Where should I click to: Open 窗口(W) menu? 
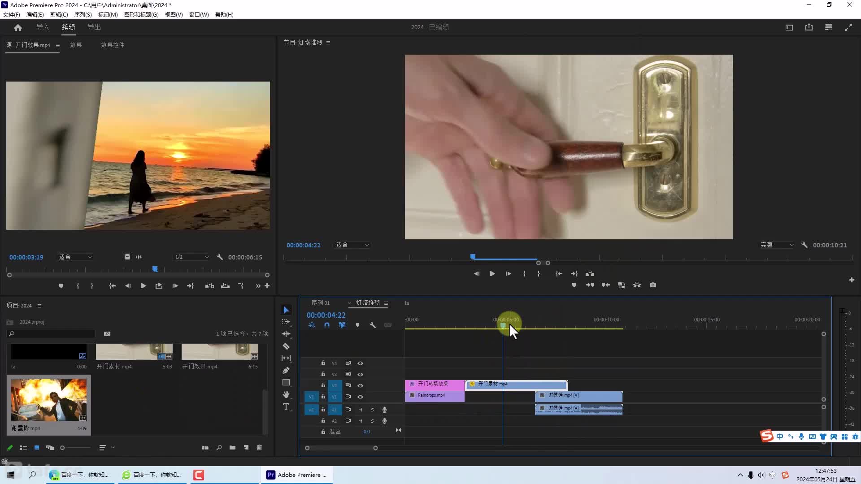[199, 15]
